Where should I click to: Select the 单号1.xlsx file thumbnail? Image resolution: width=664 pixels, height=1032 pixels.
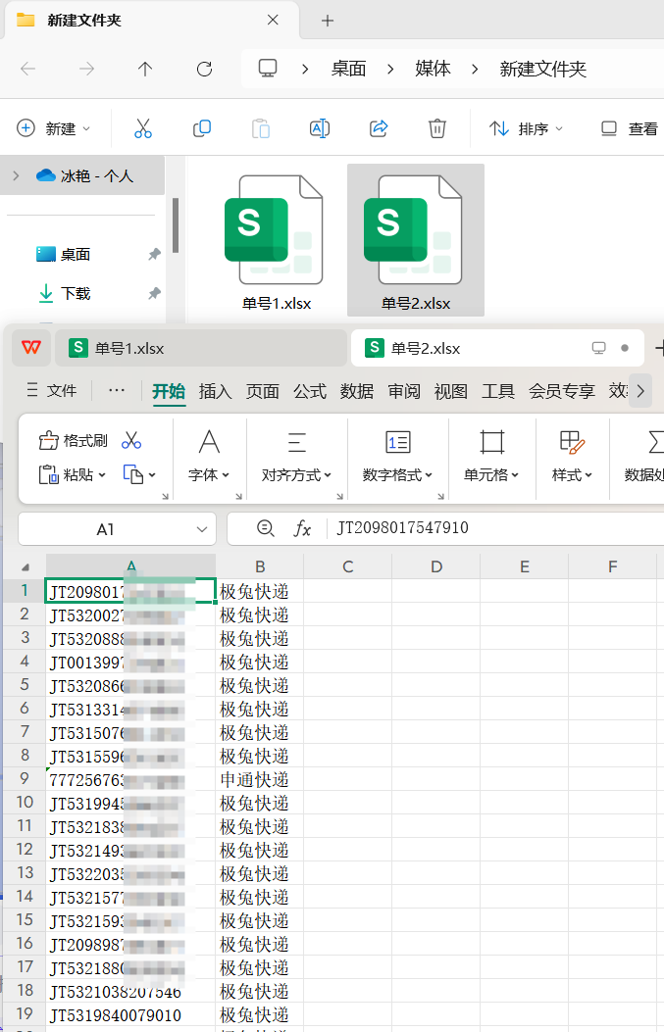(276, 242)
